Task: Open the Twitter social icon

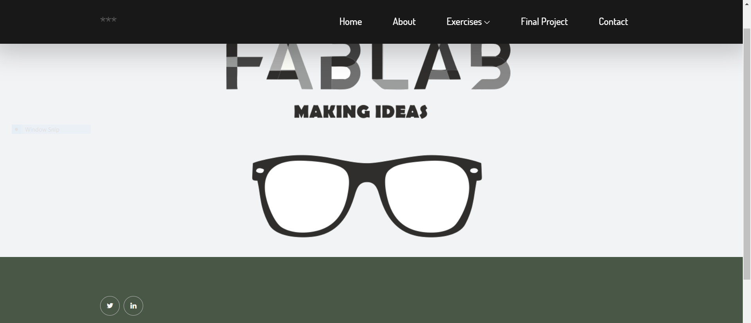Action: pos(110,306)
